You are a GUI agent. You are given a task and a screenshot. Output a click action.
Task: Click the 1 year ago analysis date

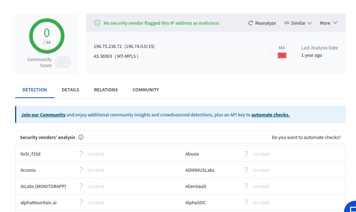click(312, 55)
